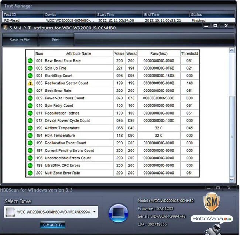Click the green status icon for Spin Retry Count
Screen dimensions: 240x235
coord(30,105)
